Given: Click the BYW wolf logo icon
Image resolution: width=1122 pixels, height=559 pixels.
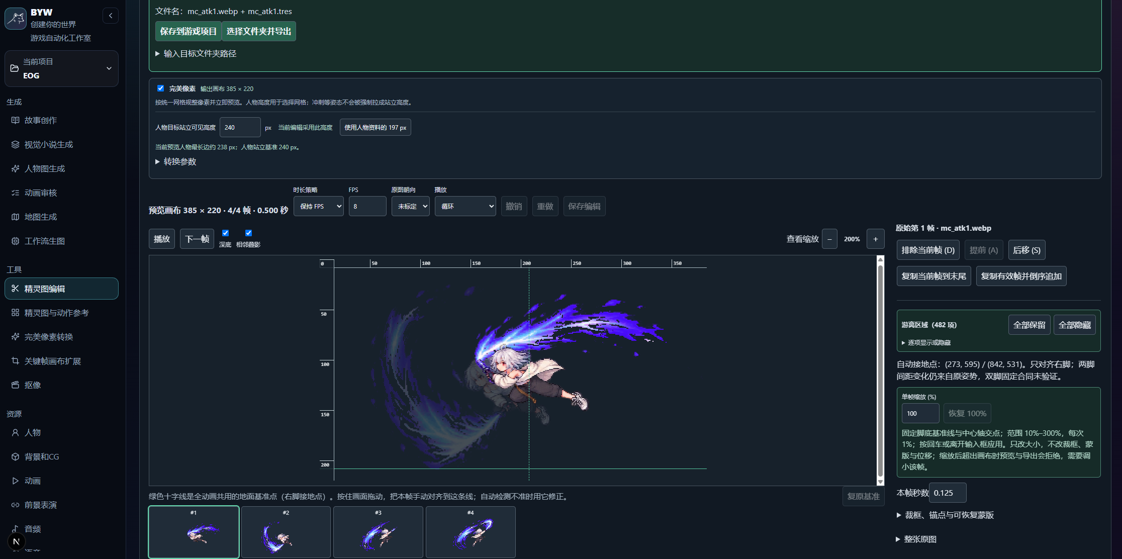Looking at the screenshot, I should pos(16,19).
